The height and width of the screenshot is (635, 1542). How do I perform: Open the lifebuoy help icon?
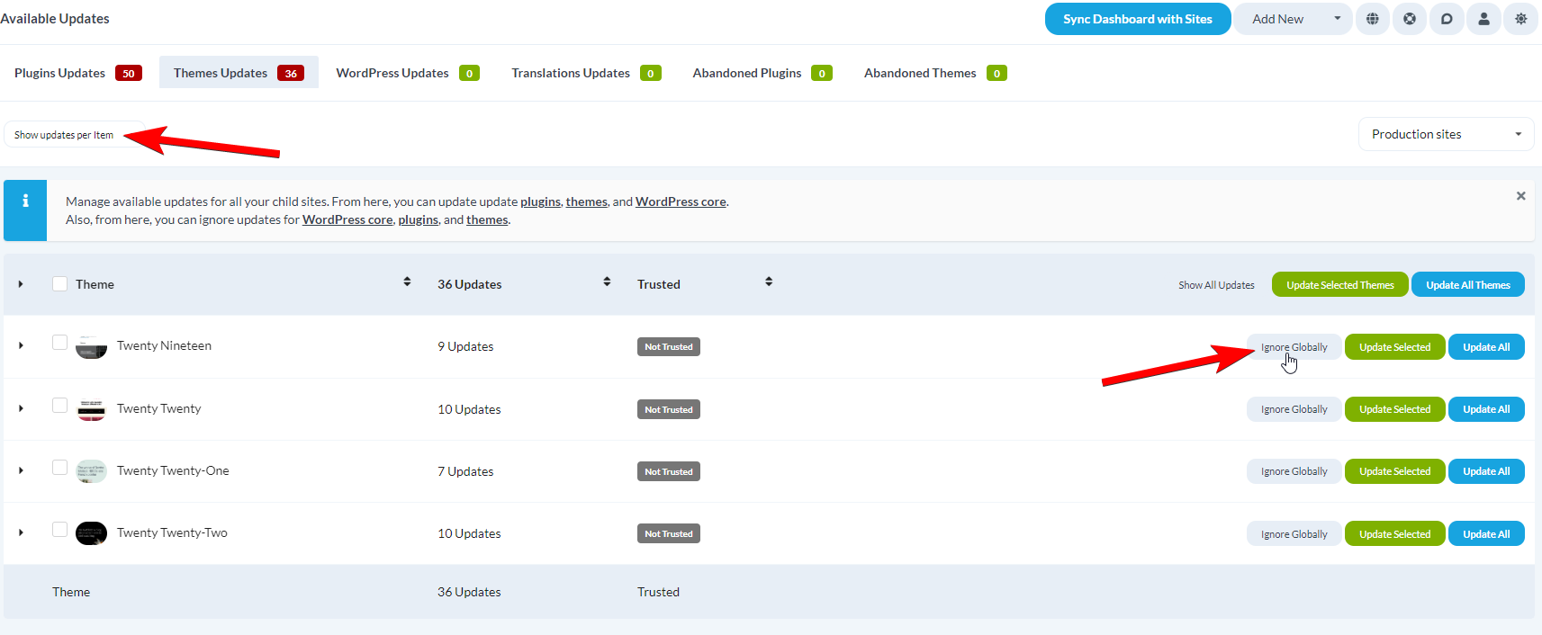(1410, 19)
